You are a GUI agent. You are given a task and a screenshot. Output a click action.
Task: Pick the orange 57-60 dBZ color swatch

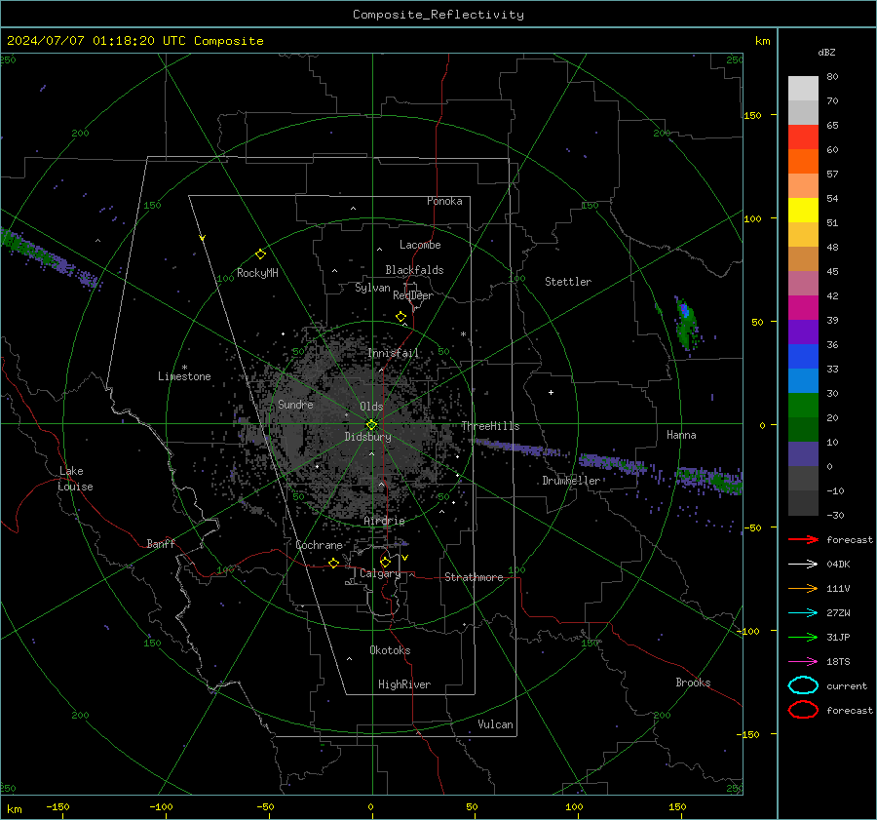pyautogui.click(x=803, y=162)
